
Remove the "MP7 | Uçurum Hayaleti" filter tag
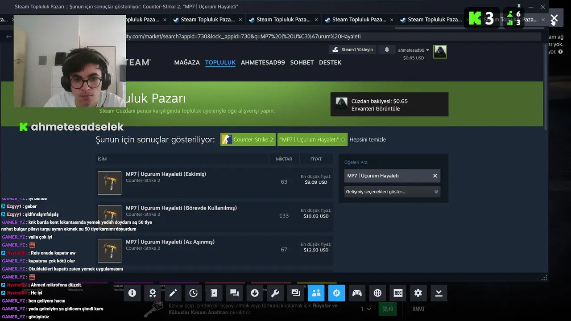point(343,140)
